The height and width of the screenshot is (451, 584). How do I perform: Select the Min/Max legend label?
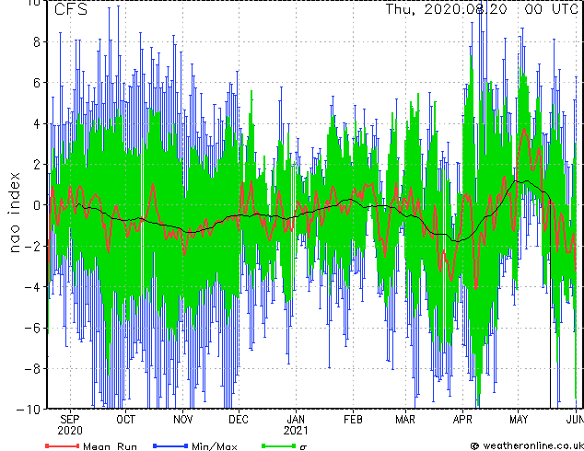point(214,446)
